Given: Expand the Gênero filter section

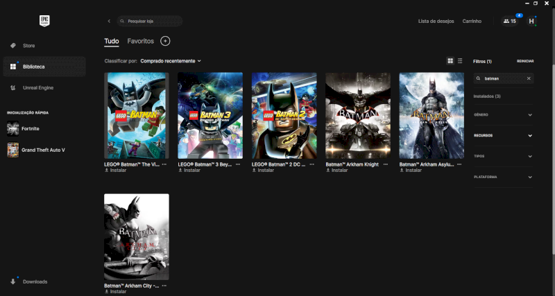Looking at the screenshot, I should coord(504,114).
